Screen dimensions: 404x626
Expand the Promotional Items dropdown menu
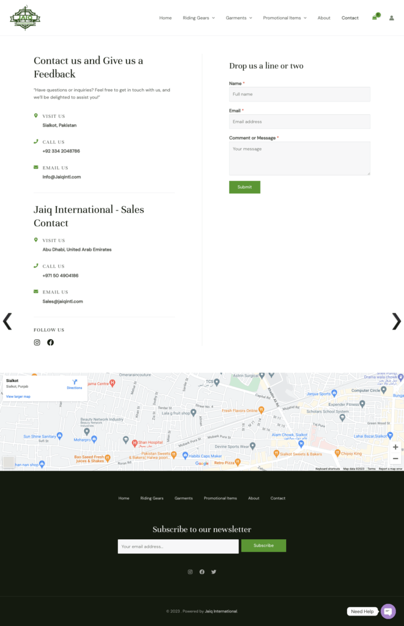pos(285,18)
